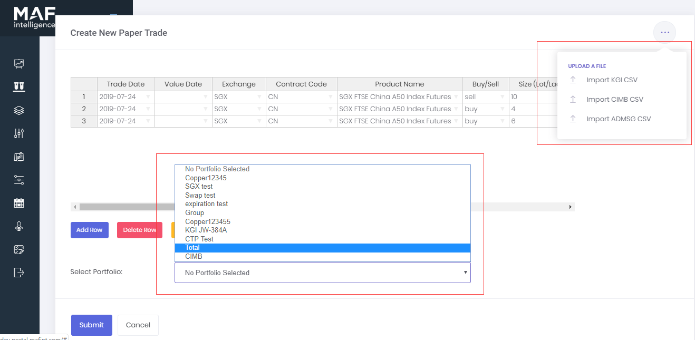Screen dimensions: 695x340
Task: Choose Import ADMSG CSV label from upload menu
Action: pyautogui.click(x=619, y=119)
